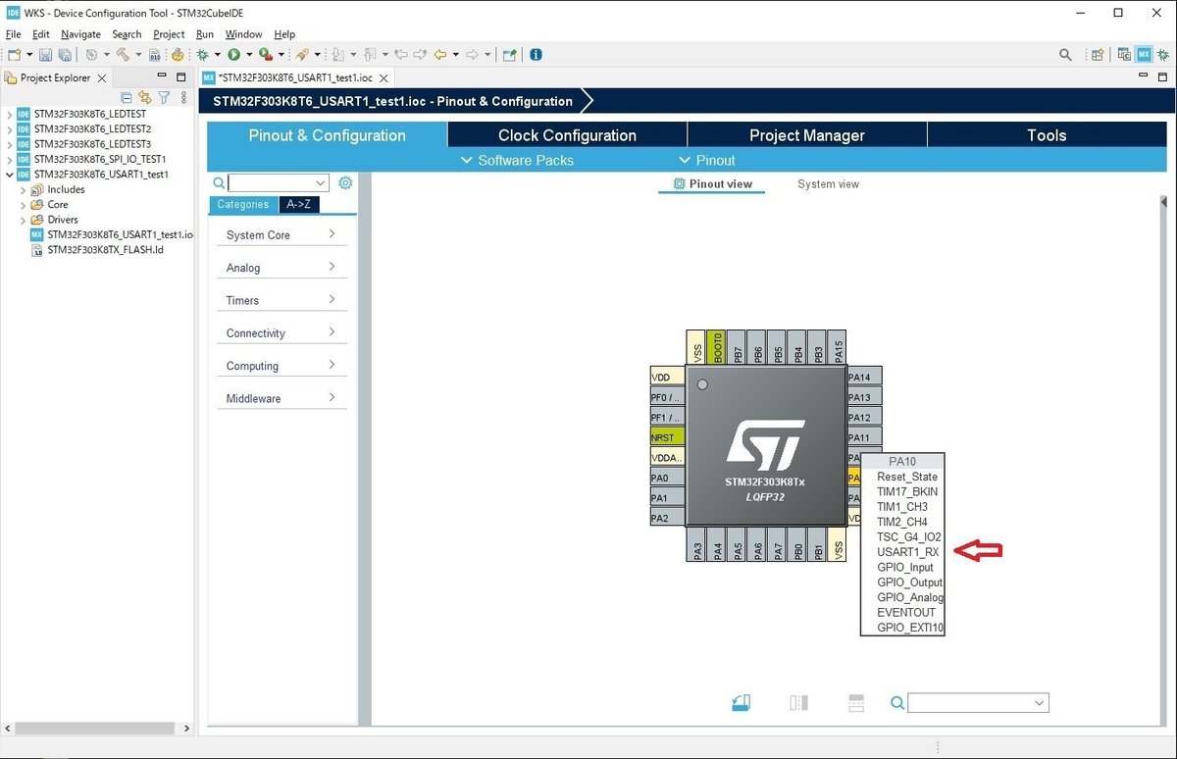This screenshot has height=759, width=1177.
Task: Switch to the A->Z list tab
Action: point(299,204)
